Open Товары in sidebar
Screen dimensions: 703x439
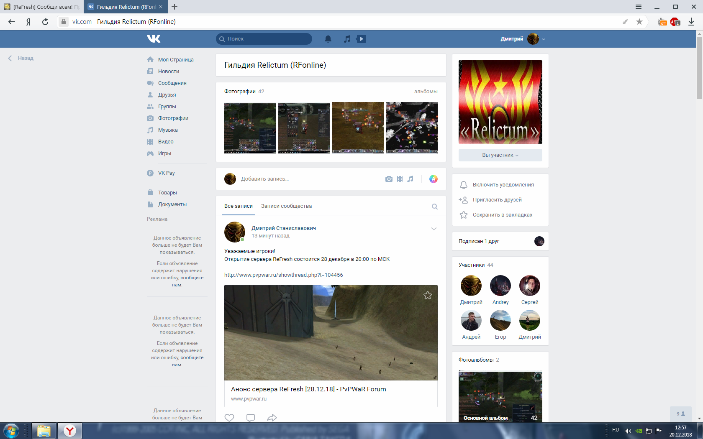(x=167, y=193)
